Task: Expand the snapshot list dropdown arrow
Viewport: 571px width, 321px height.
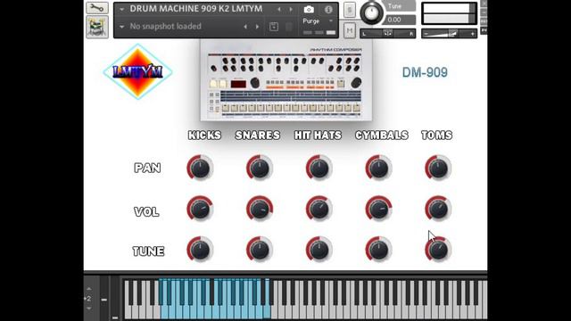Action: (122, 27)
